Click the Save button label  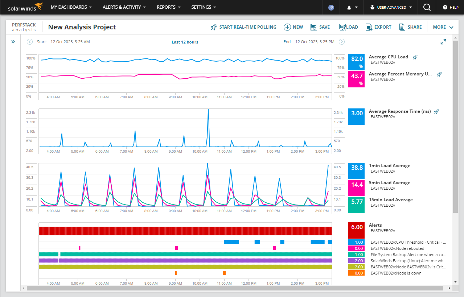[325, 27]
